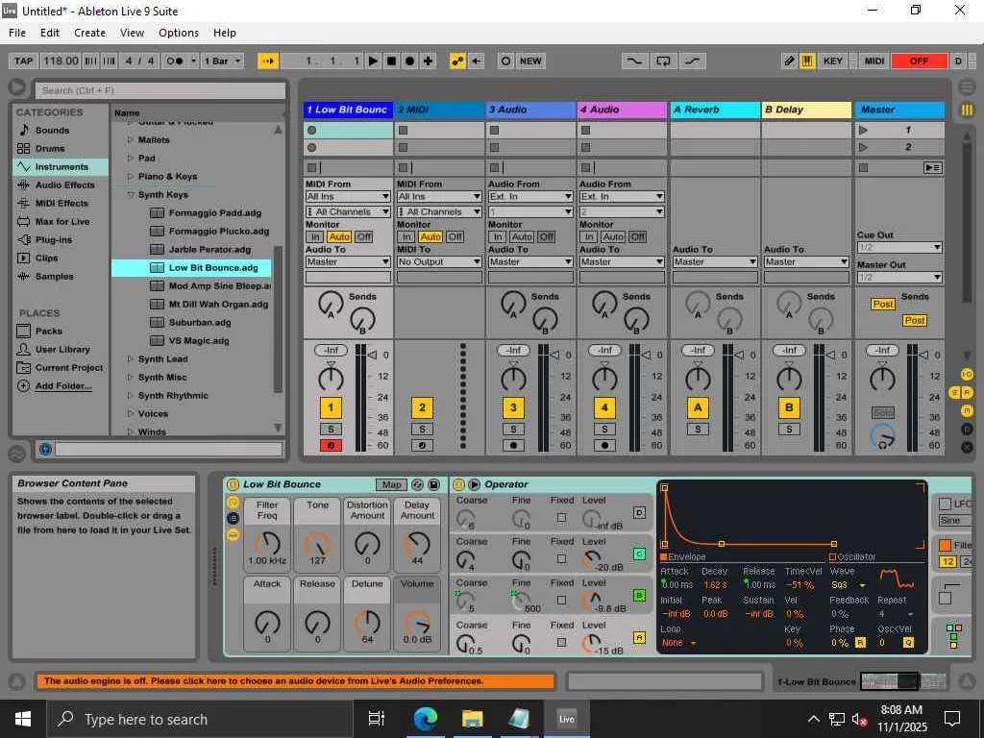Click the browser Search field
984x738 pixels.
coord(160,90)
